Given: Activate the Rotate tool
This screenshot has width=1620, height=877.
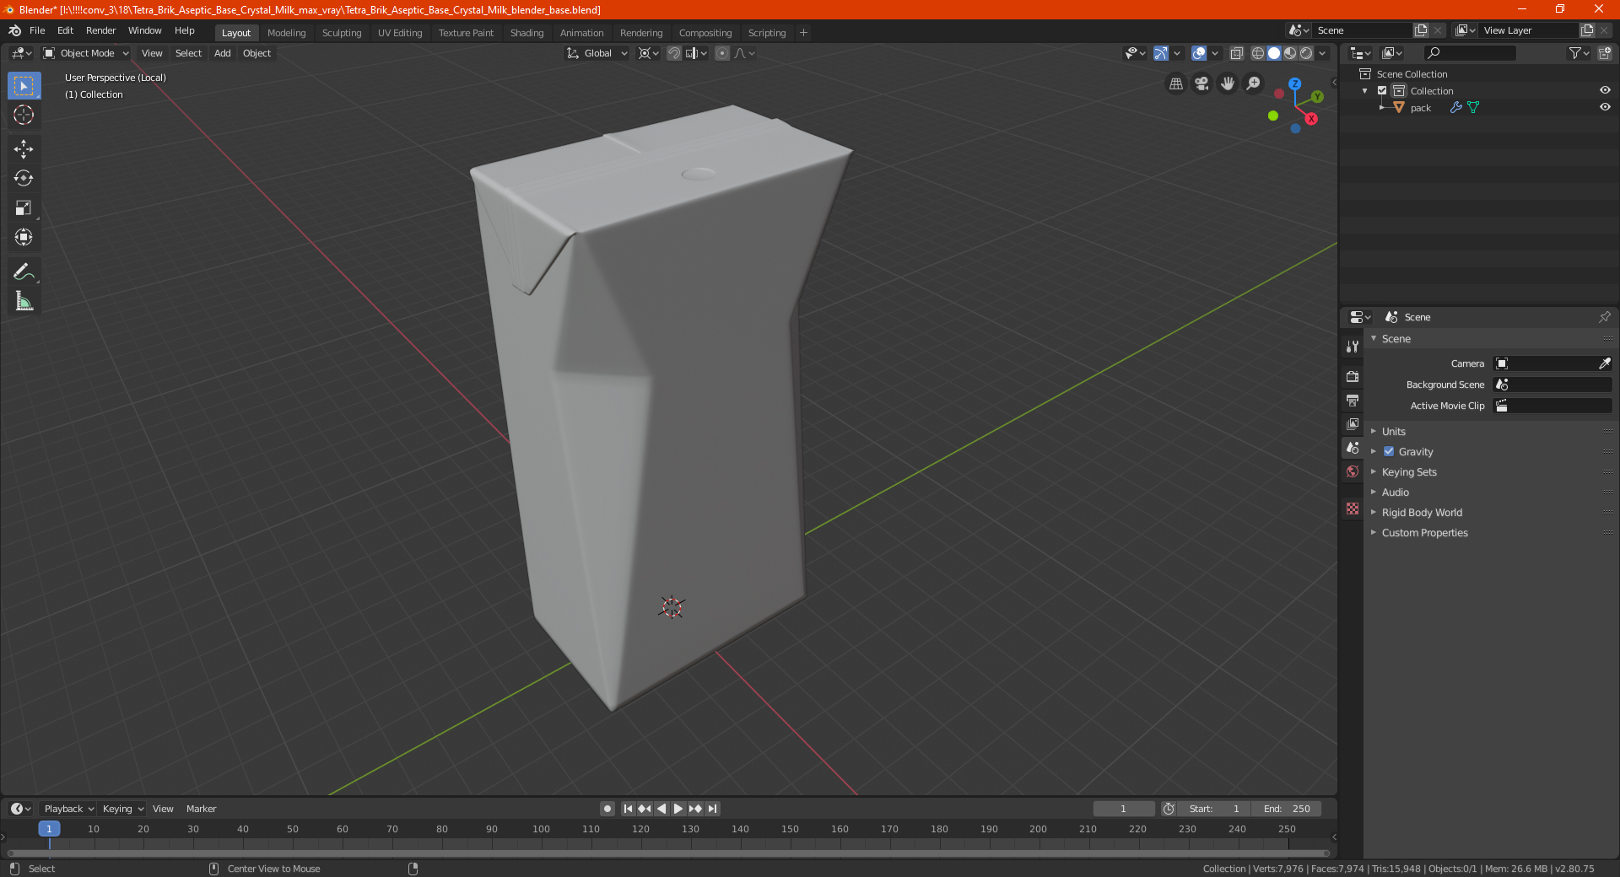Looking at the screenshot, I should coord(24,178).
